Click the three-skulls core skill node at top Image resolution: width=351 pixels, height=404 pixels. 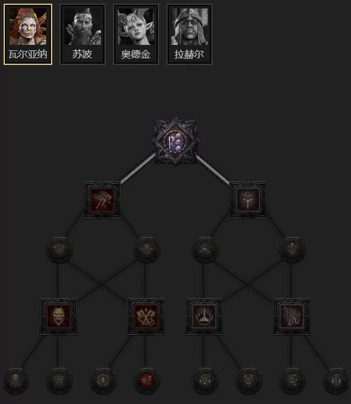pyautogui.click(x=176, y=141)
